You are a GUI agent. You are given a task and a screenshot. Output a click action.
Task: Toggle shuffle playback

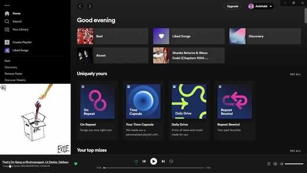pos(136,161)
